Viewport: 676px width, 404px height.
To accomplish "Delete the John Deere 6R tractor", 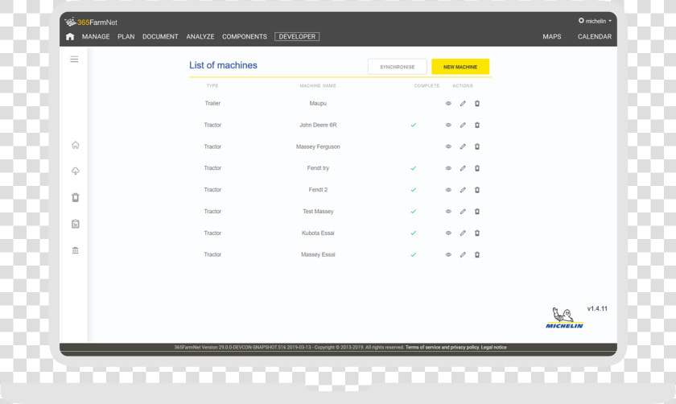I will 477,125.
